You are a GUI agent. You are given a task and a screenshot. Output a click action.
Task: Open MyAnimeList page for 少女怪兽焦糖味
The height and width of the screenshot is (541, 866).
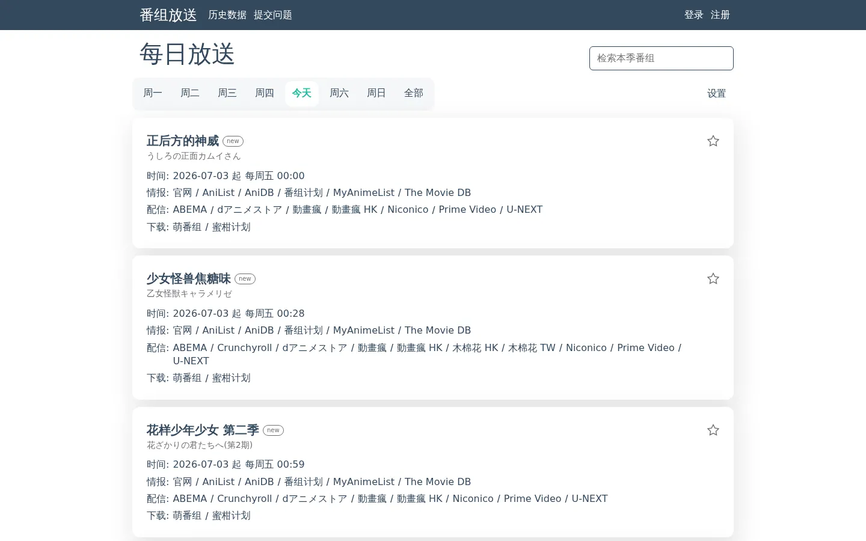[x=364, y=331]
